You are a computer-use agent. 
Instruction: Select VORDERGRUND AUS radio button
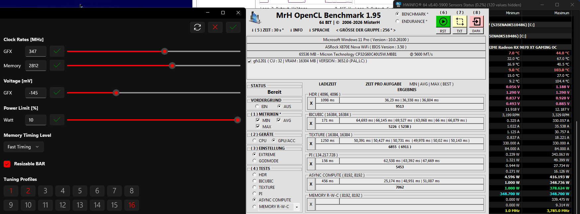point(279,106)
